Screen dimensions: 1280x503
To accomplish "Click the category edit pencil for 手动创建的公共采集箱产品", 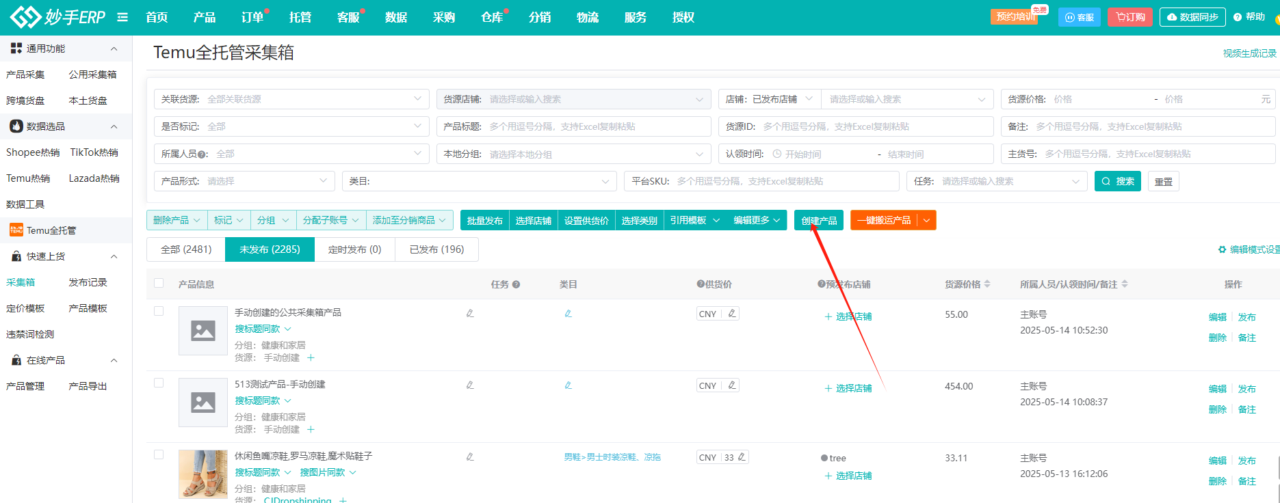I will point(568,313).
